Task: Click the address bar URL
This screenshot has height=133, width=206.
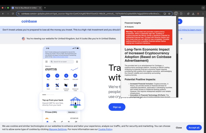Action: [x=91, y=13]
